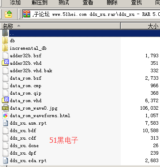
Task: Click the JPG icon of data_rom_wave0.jpg
Action: point(5,108)
